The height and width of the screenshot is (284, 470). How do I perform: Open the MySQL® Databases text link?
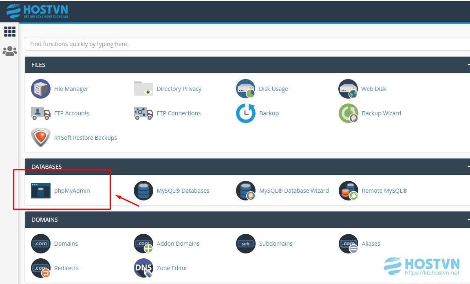tap(183, 191)
